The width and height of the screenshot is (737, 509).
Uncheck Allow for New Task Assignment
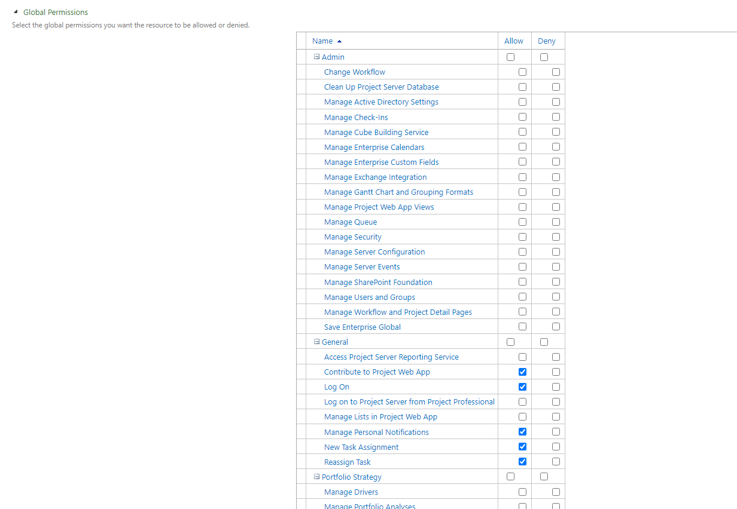523,447
